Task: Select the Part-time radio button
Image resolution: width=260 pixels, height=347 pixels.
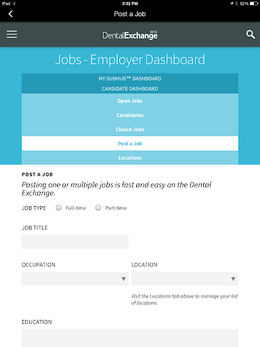Action: tap(98, 207)
